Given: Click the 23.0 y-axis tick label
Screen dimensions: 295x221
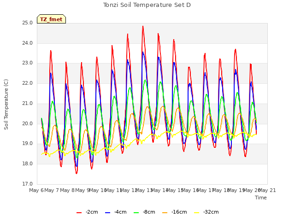Looking at the screenshot, I should click(x=28, y=63).
